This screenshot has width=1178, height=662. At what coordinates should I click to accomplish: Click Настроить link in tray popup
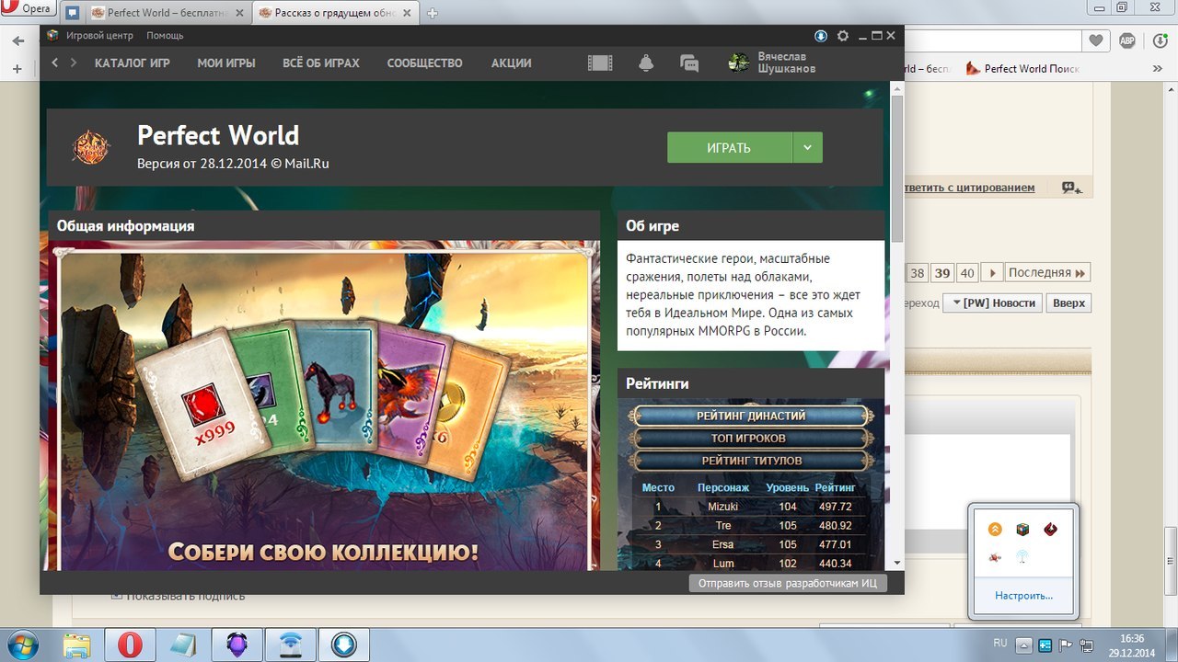1023,596
